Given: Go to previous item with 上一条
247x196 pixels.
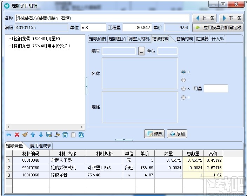Looking at the screenshot, I should 204,18.
